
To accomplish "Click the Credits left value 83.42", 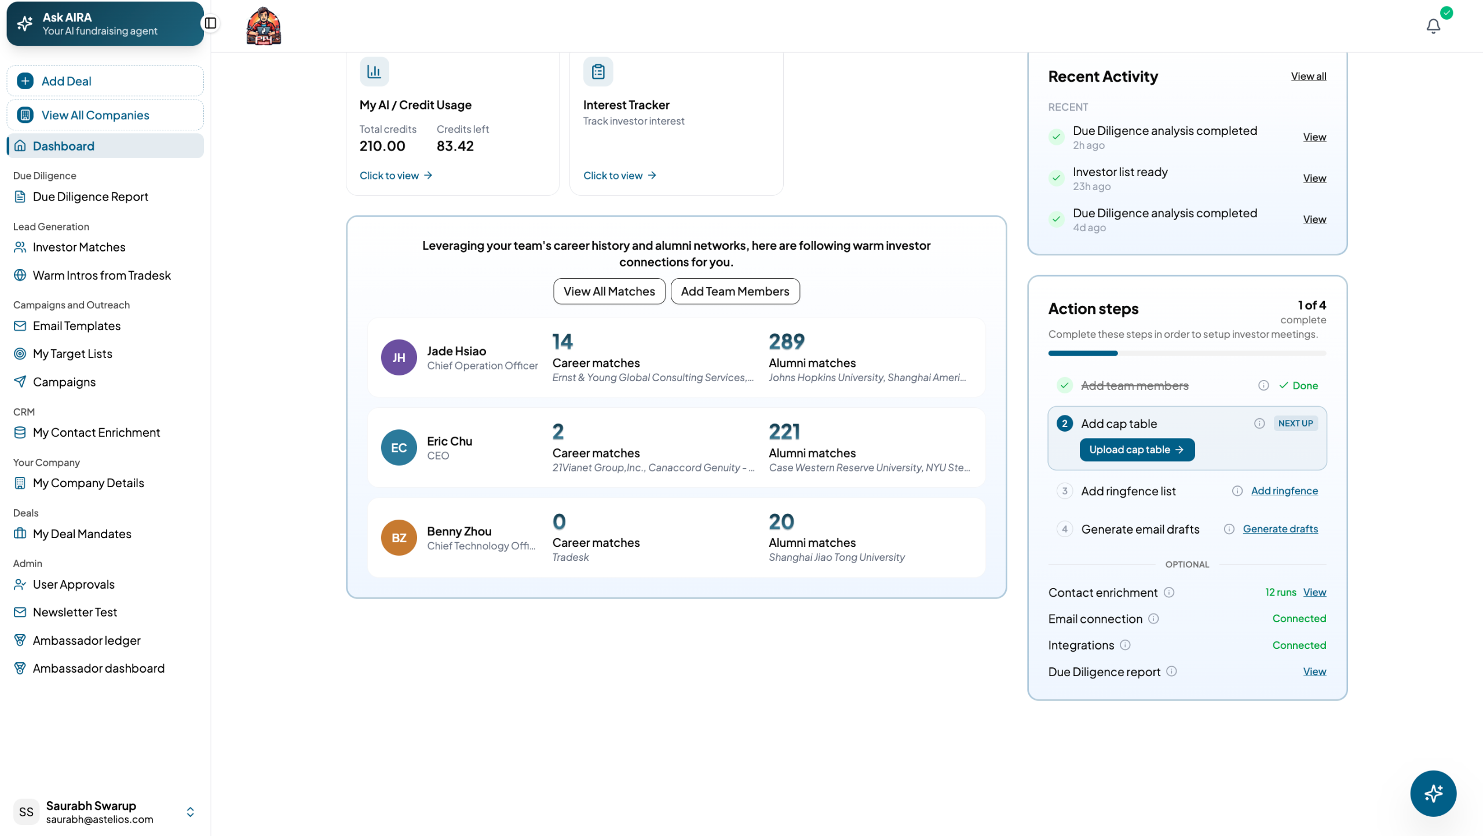I will (455, 146).
